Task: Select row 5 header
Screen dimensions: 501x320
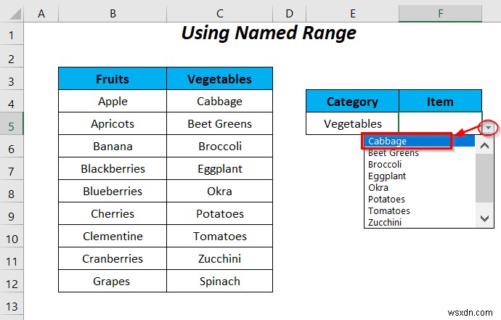Action: (12, 124)
